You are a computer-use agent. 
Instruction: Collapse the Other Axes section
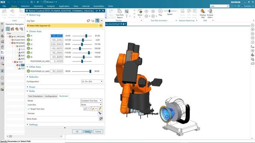click(27, 67)
